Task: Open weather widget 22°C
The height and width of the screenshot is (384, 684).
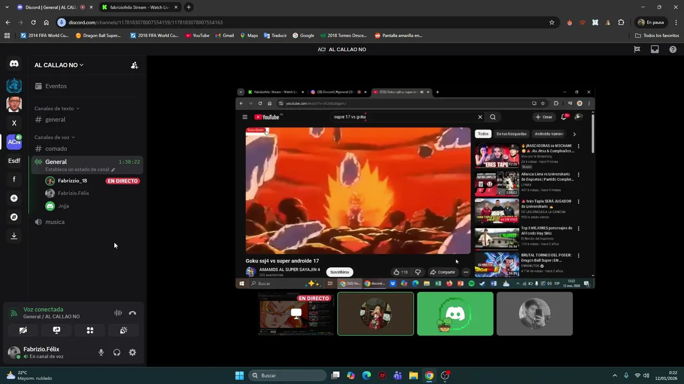Action: [29, 375]
